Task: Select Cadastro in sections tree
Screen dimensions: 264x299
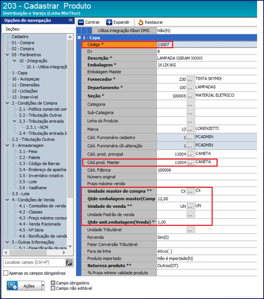Action: (20, 37)
